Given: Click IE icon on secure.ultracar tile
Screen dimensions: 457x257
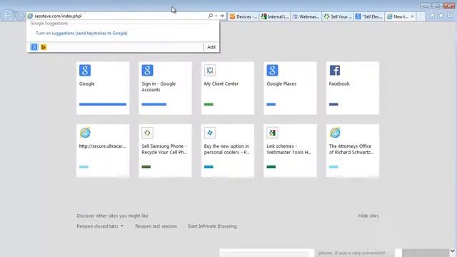Looking at the screenshot, I should (85, 133).
